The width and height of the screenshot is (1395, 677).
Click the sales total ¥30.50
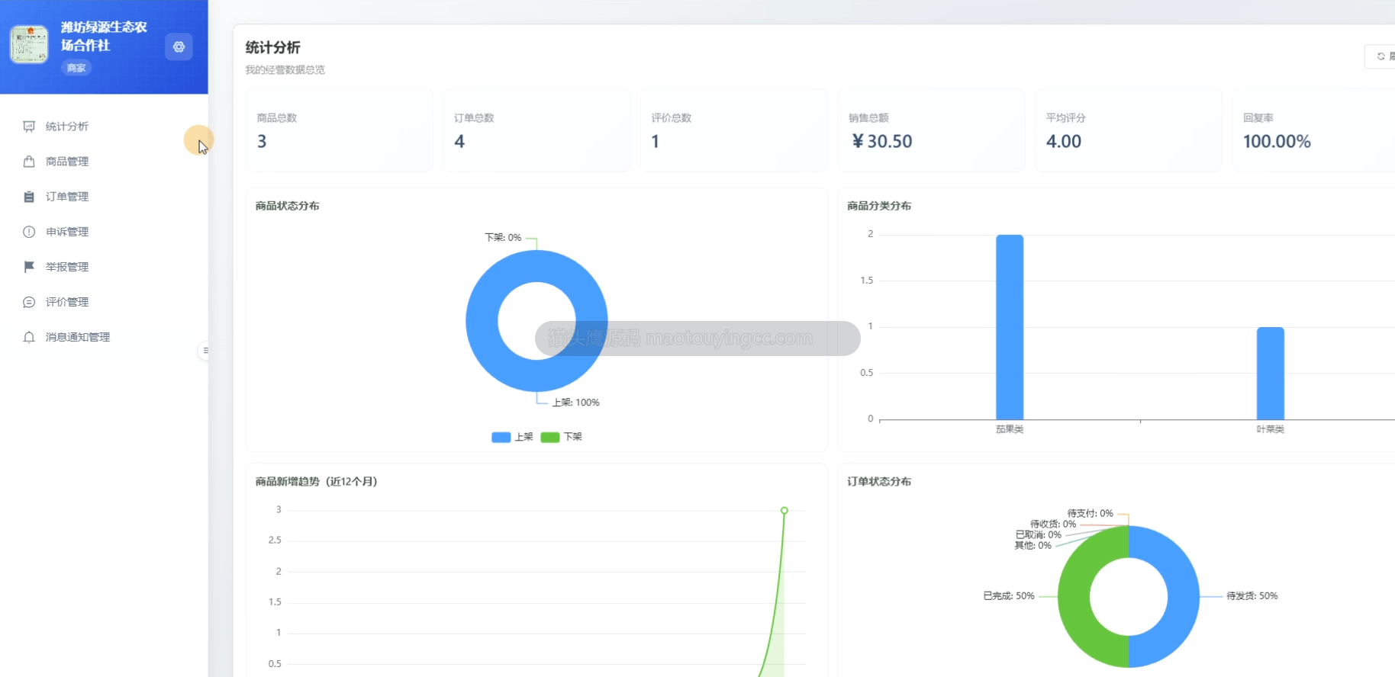click(882, 141)
